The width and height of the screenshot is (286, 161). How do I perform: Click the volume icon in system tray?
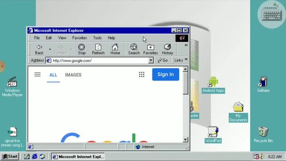pos(261,157)
